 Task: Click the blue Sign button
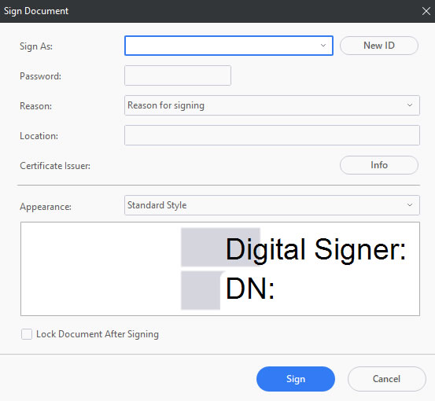pyautogui.click(x=296, y=379)
